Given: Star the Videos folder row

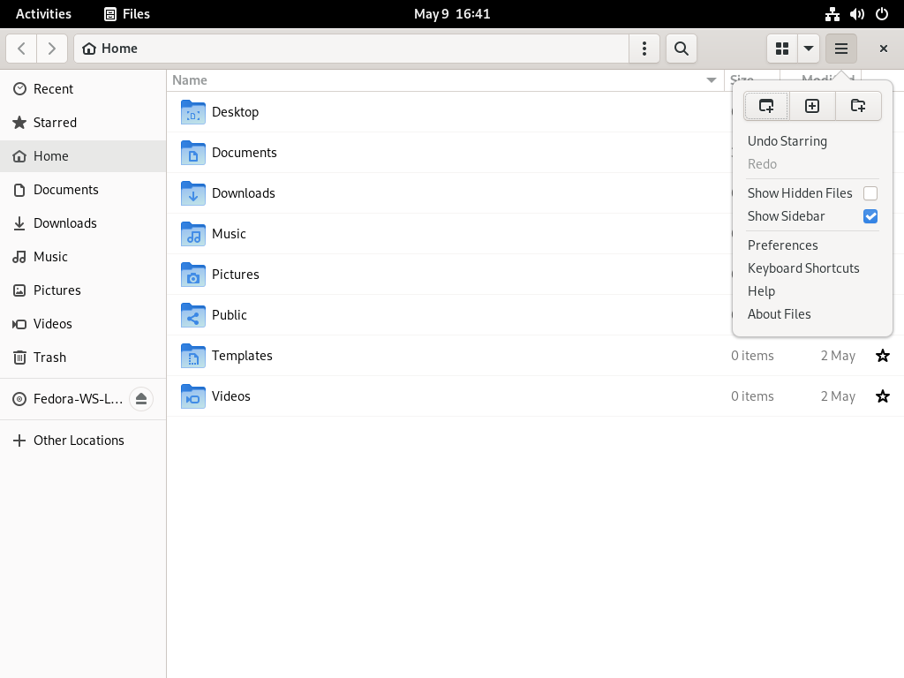Looking at the screenshot, I should tap(883, 396).
